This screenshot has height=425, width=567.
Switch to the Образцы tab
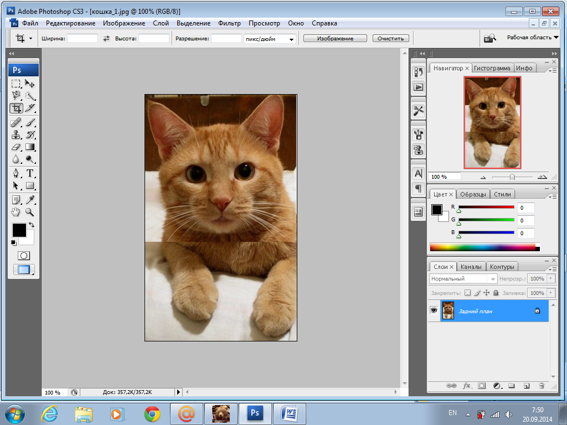point(473,194)
